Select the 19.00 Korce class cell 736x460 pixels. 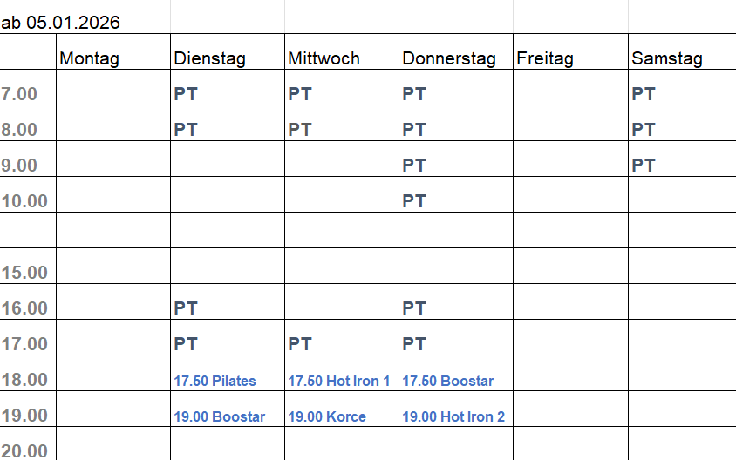(x=327, y=416)
